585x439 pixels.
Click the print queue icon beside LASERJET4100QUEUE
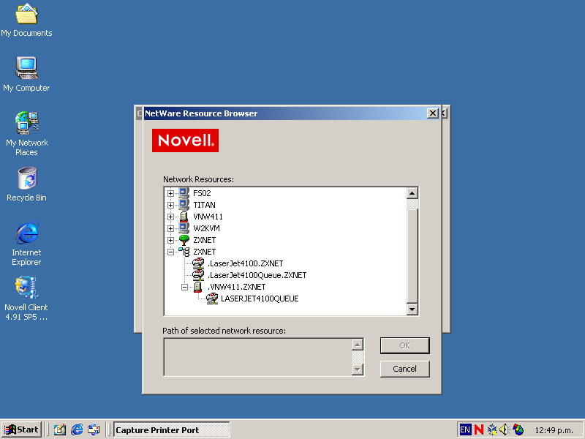(x=212, y=299)
